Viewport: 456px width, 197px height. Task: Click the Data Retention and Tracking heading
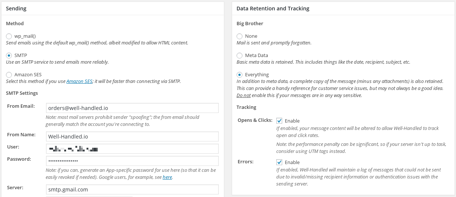[x=273, y=8]
